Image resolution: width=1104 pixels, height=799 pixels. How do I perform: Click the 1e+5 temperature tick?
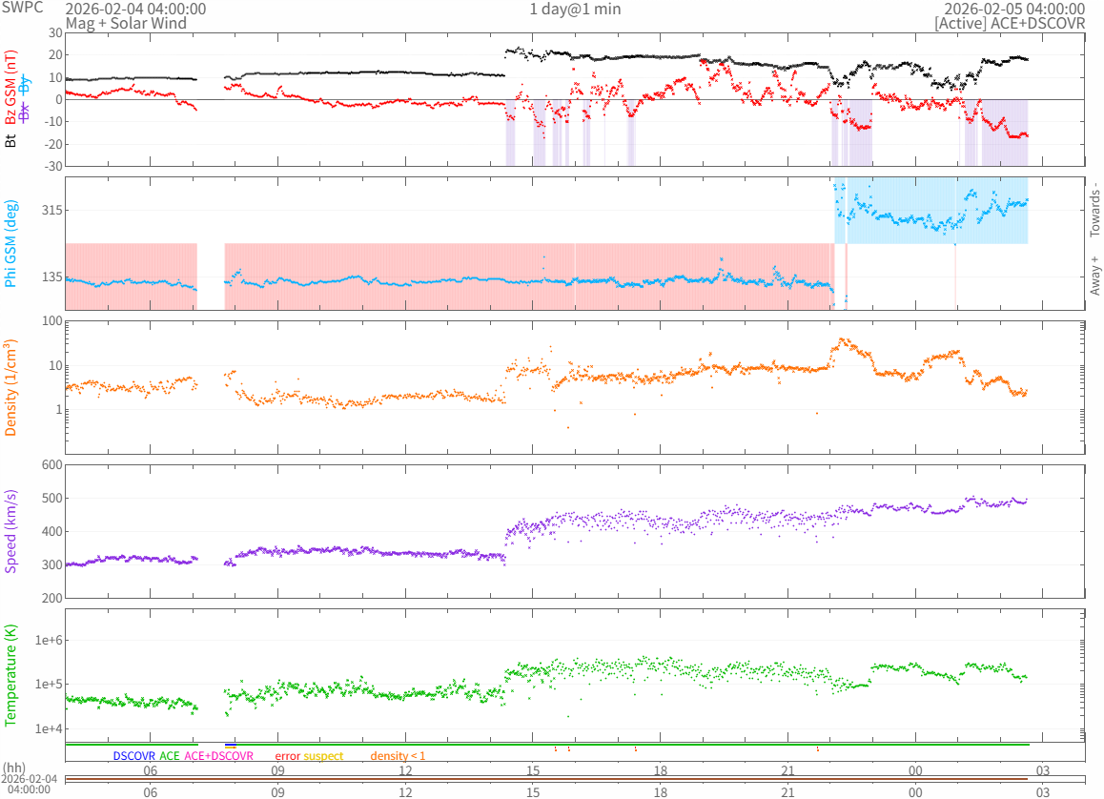[49, 685]
